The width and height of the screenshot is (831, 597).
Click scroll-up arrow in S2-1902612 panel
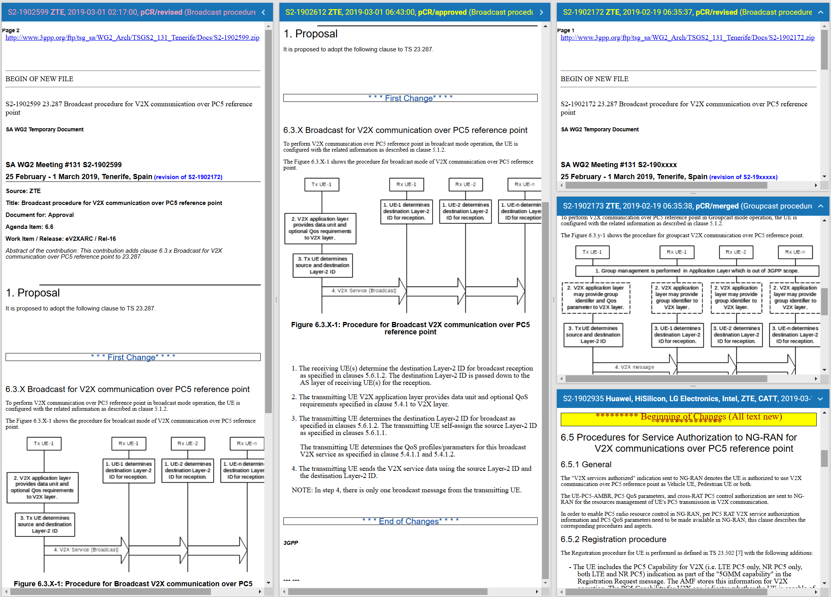point(545,26)
